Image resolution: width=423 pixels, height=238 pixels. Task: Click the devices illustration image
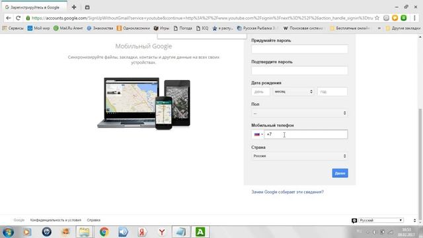point(144,104)
